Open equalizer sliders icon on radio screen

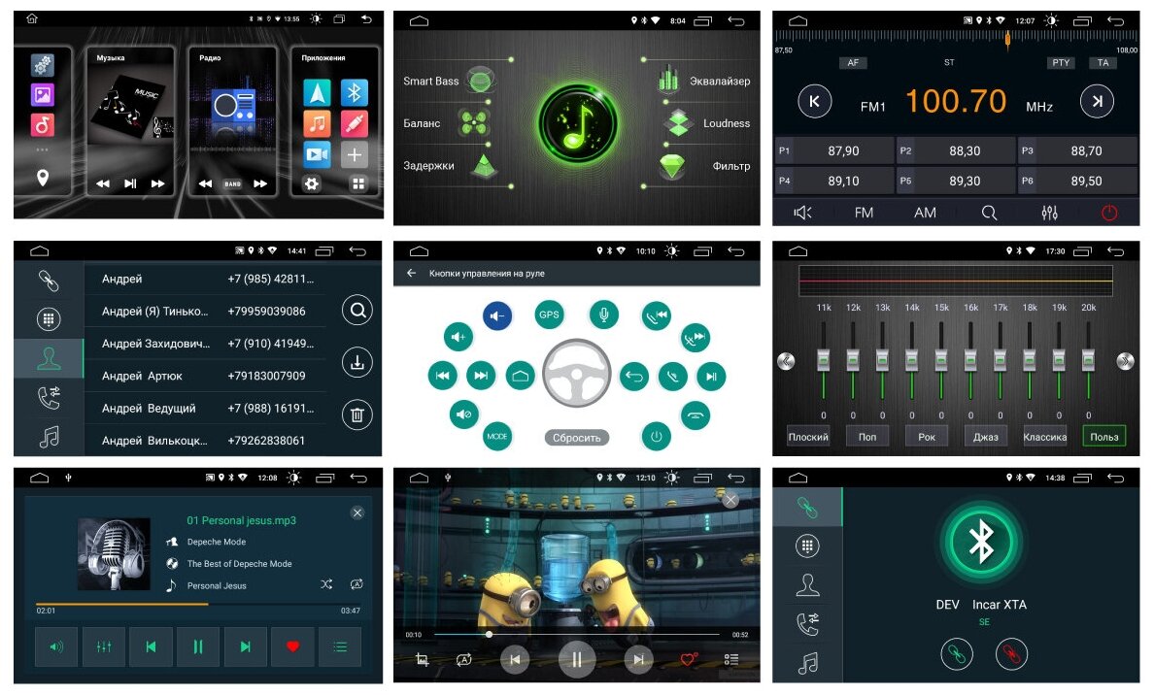click(x=1049, y=213)
